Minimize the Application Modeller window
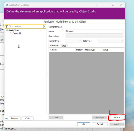Viewport: 134px width, 131px height. (x=105, y=5)
